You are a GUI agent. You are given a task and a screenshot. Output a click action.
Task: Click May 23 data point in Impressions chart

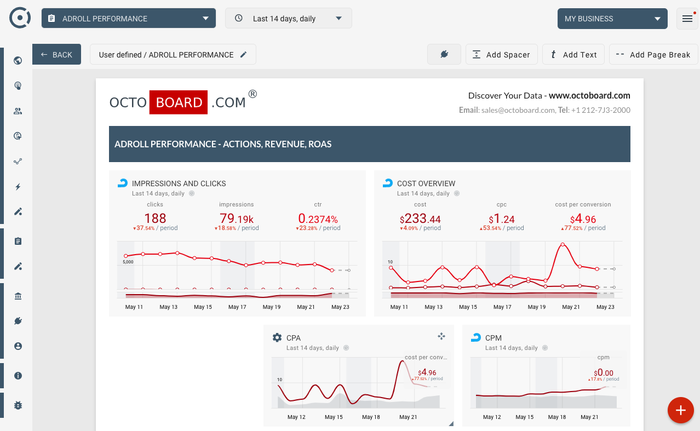(x=349, y=271)
